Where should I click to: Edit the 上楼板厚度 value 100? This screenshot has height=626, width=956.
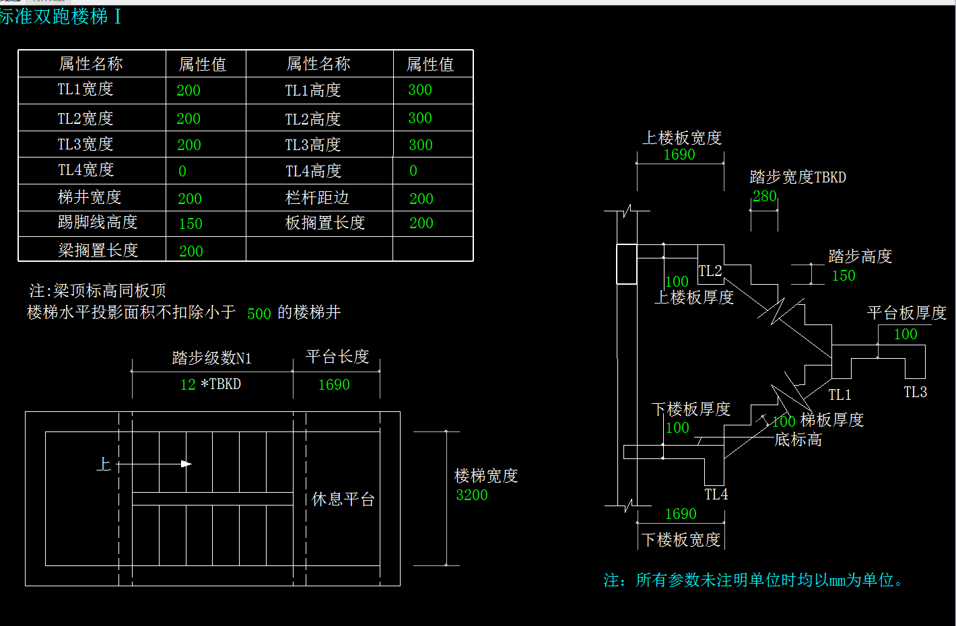[x=677, y=281]
